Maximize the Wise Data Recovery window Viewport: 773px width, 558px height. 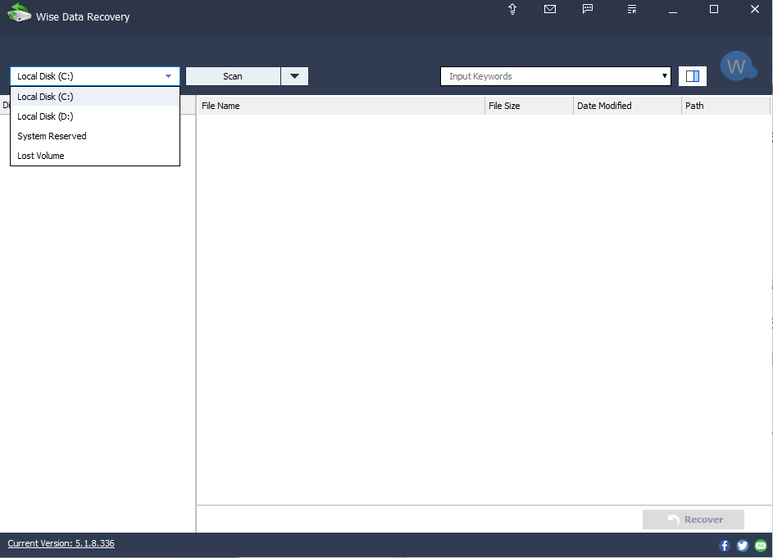(714, 9)
